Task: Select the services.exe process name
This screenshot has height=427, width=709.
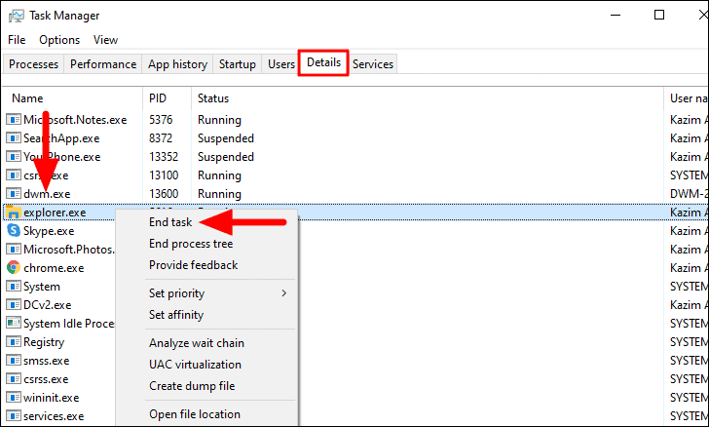Action: pyautogui.click(x=54, y=416)
